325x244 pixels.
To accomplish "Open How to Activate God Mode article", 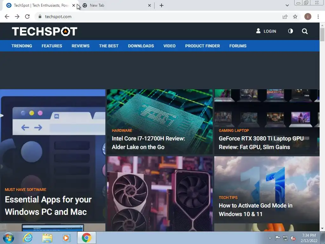I will tap(255, 210).
